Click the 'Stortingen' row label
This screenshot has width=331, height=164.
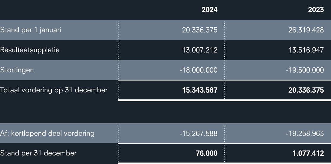17,70
